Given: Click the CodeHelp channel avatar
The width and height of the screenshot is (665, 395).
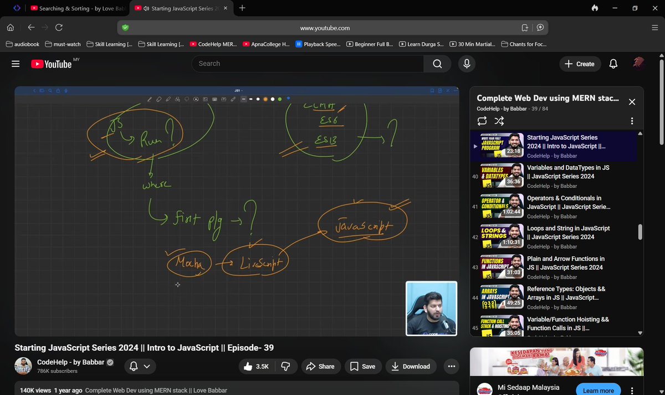Looking at the screenshot, I should pos(23,366).
